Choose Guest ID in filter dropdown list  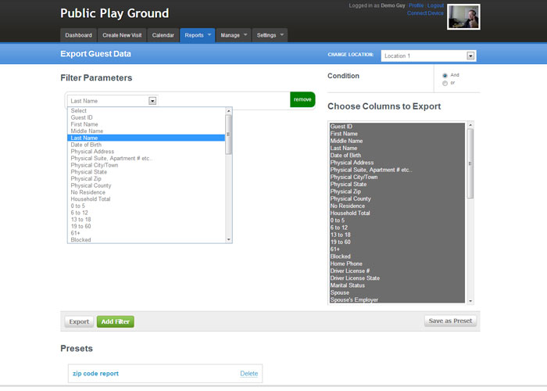coord(146,117)
